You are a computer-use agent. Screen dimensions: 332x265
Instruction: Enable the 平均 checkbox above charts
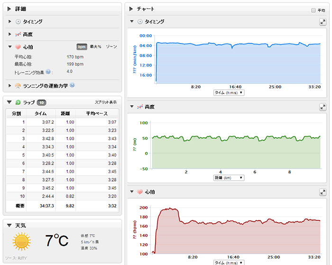click(x=313, y=10)
